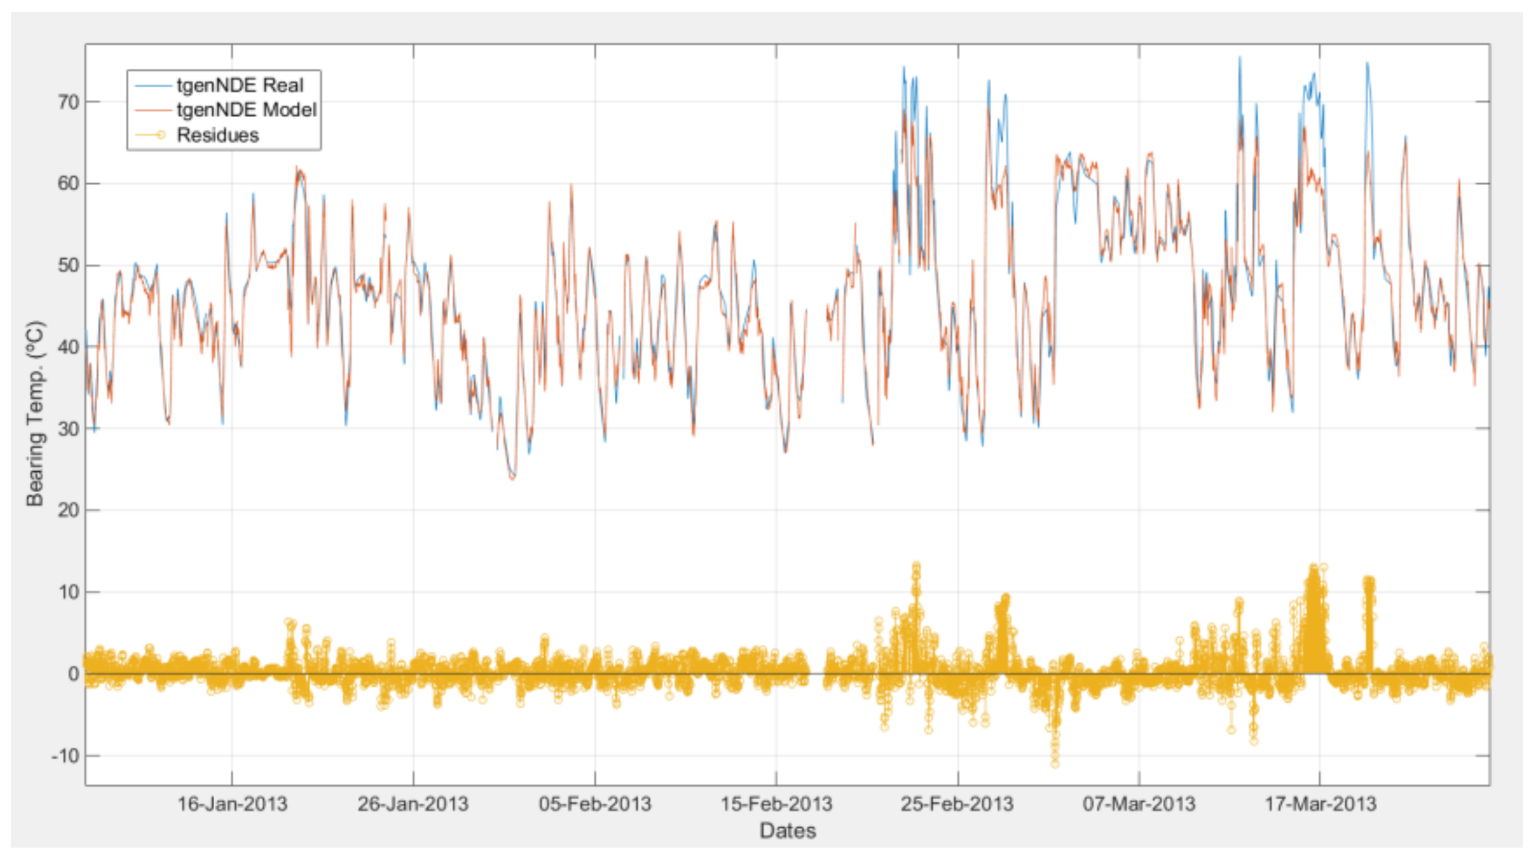Click the '17-Mar-2013' date tick label
The image size is (1538, 860).
[1320, 804]
